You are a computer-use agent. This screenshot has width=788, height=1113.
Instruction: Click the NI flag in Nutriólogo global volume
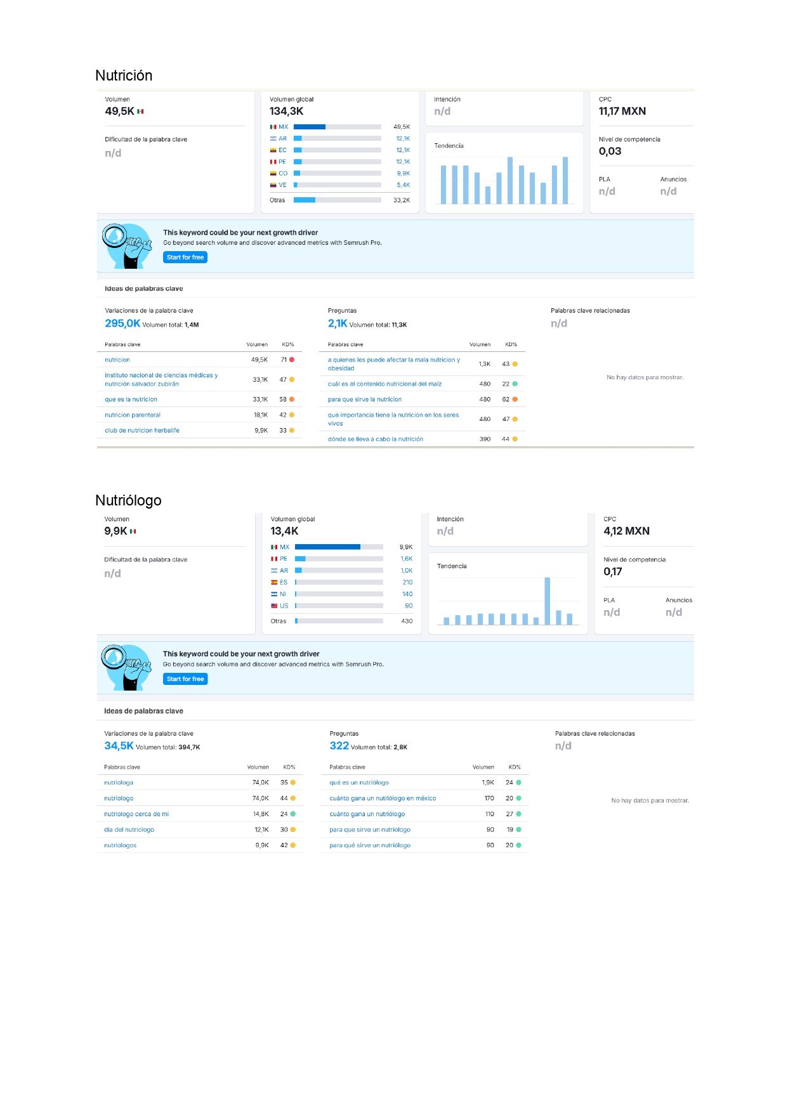274,594
